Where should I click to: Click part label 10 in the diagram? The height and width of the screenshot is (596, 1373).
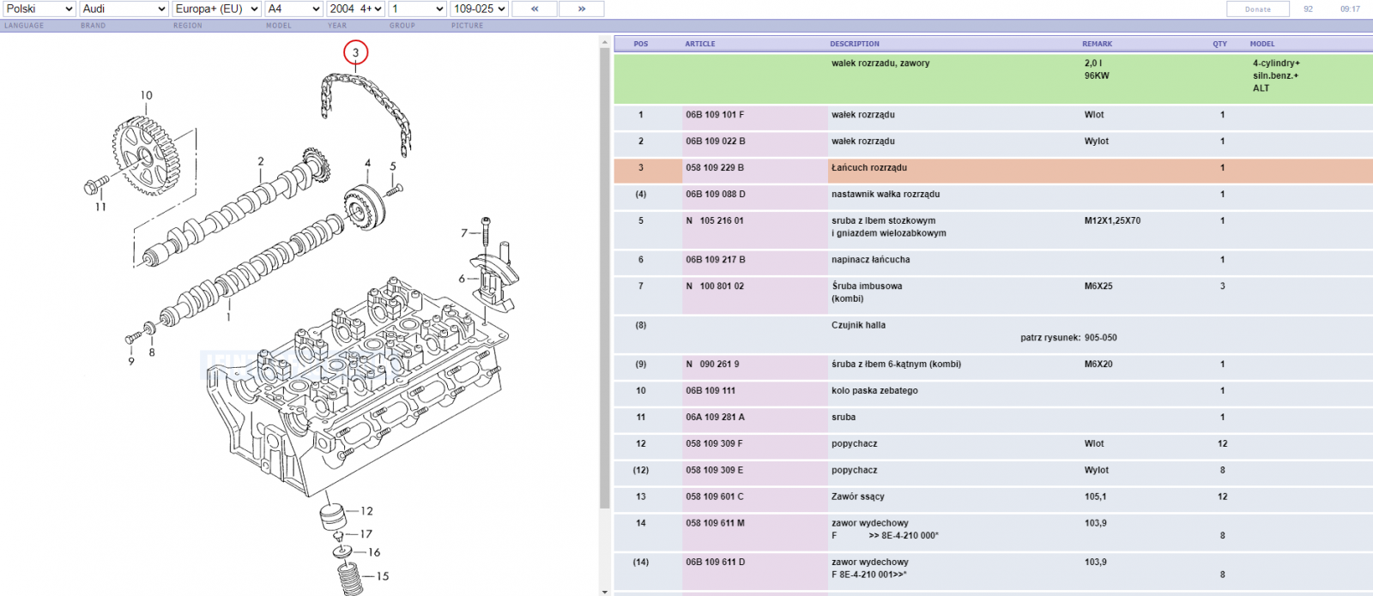(x=147, y=95)
